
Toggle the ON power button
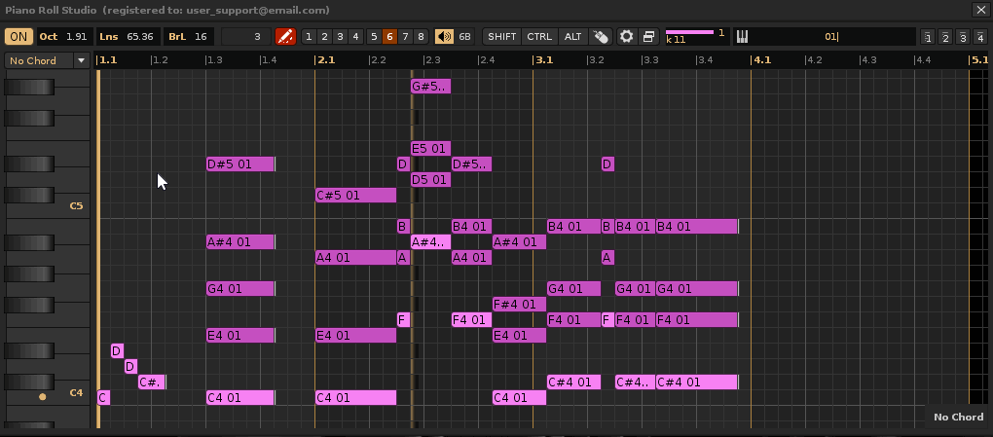coord(18,37)
